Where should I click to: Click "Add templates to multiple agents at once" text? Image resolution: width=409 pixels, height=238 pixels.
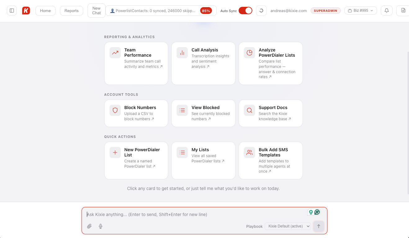click(274, 166)
